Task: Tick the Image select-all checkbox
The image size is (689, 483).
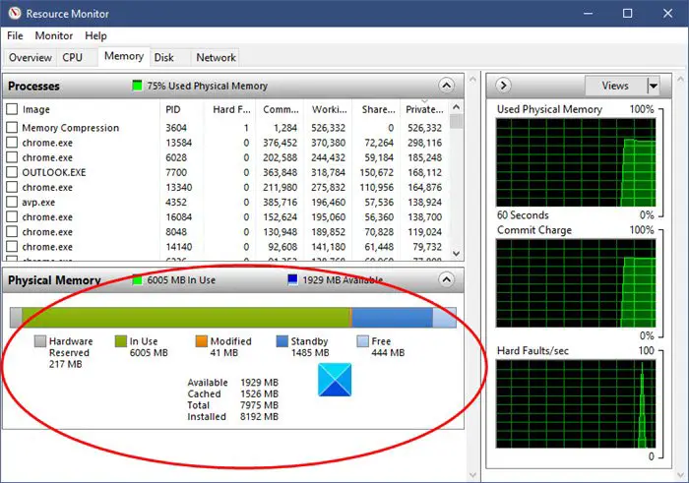Action: [x=12, y=109]
